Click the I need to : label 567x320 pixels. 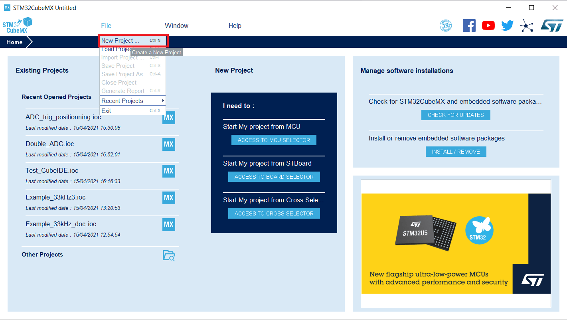[x=239, y=106]
